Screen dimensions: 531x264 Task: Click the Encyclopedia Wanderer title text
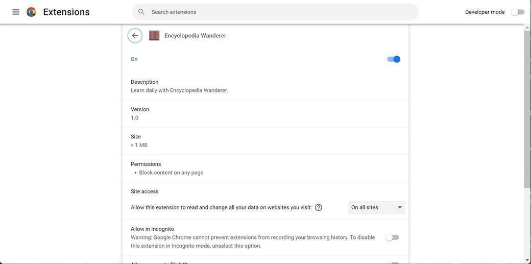[195, 36]
